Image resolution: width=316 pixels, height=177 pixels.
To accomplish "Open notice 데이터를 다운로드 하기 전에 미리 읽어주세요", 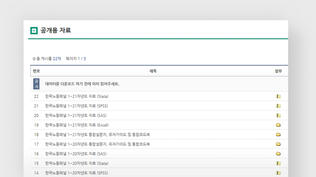I will click(82, 84).
